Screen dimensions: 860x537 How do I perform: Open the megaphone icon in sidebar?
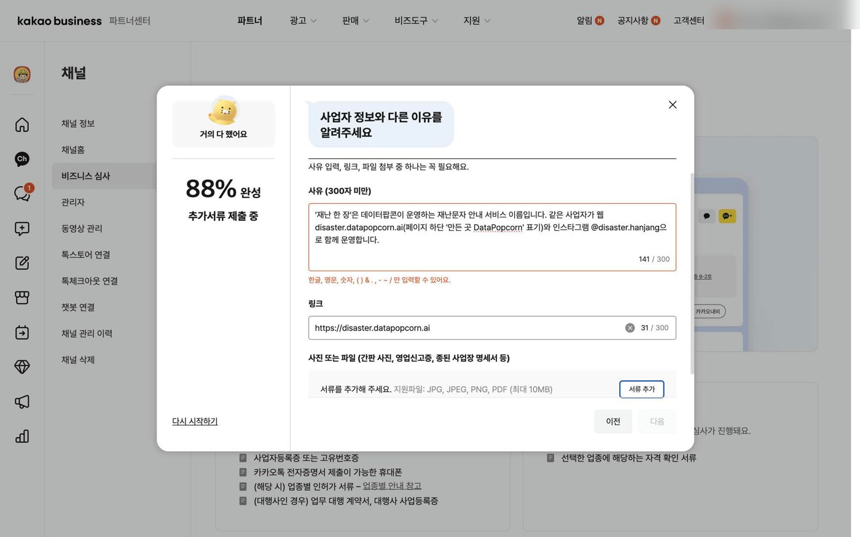(22, 402)
